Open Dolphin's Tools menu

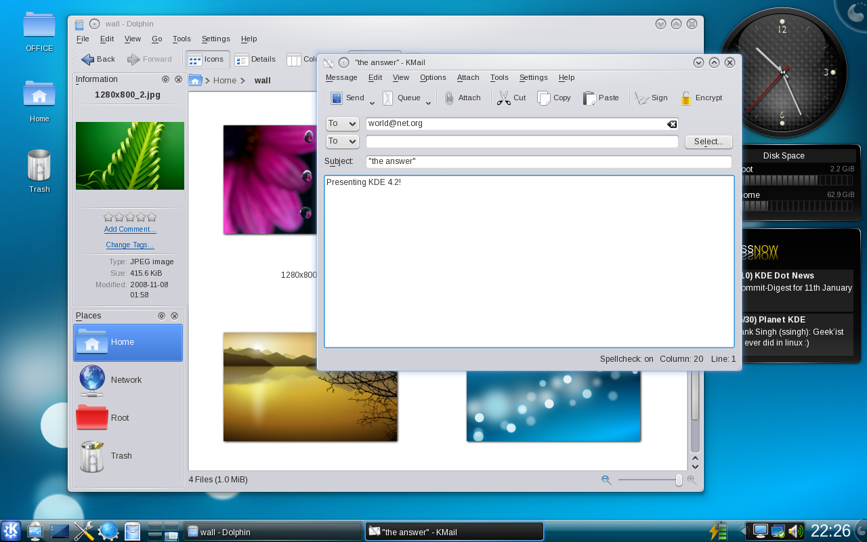coord(181,39)
